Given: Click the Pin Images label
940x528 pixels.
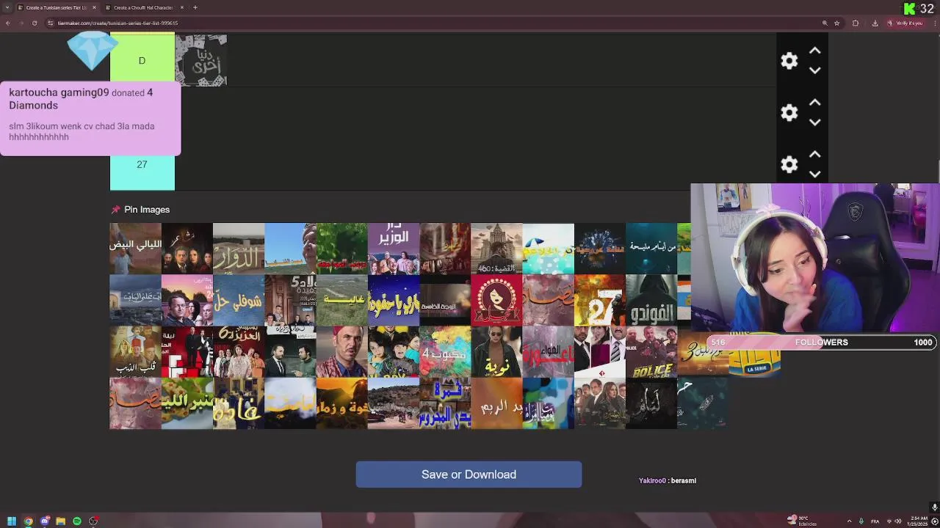Looking at the screenshot, I should (147, 210).
